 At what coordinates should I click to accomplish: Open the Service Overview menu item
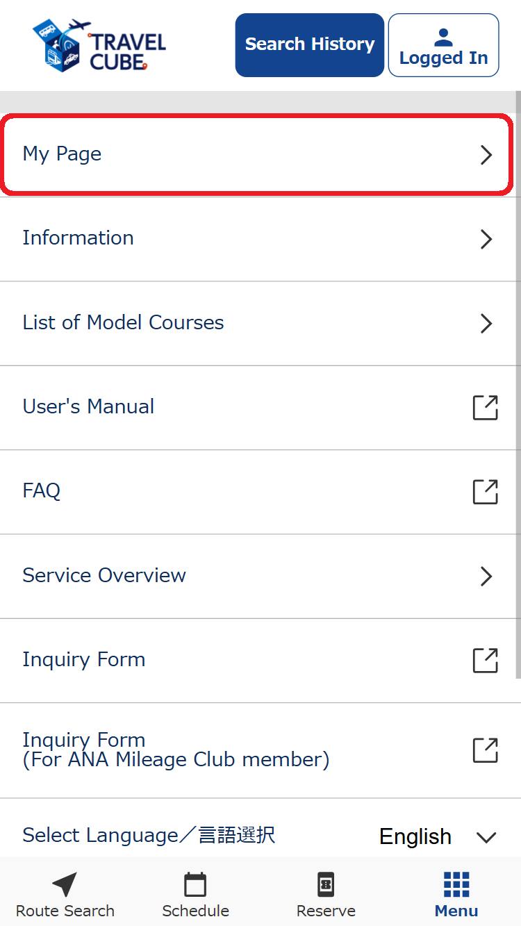click(104, 575)
